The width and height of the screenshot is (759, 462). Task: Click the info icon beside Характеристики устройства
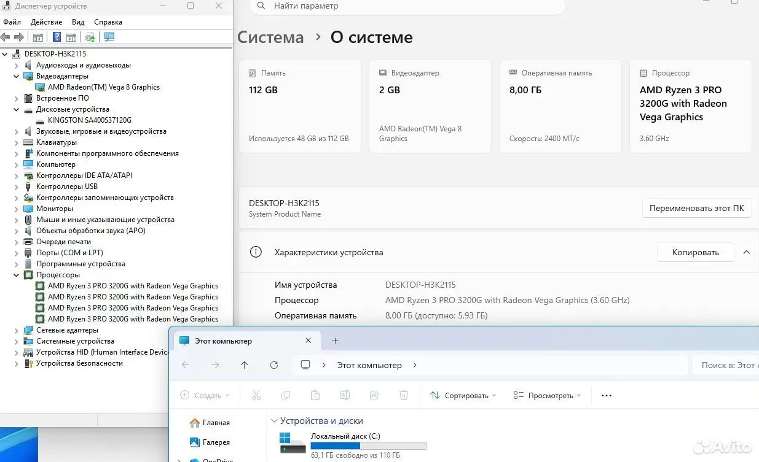coord(256,252)
